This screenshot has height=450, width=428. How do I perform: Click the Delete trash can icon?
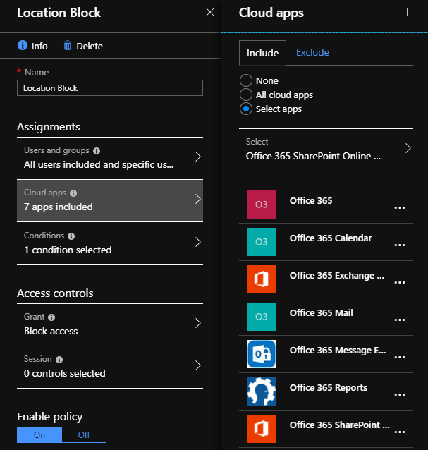point(68,45)
